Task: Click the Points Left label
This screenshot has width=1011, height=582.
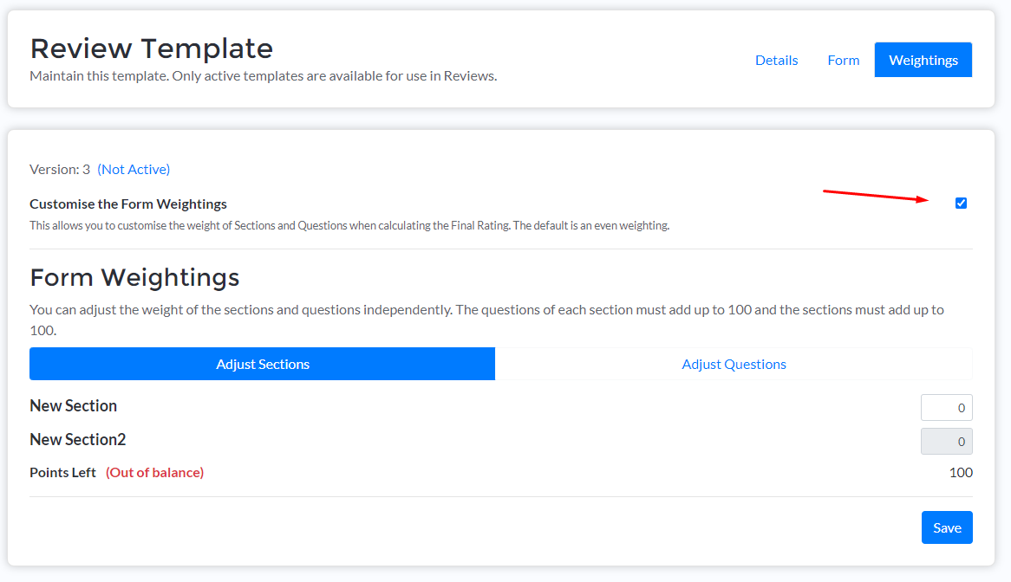Action: [x=62, y=472]
